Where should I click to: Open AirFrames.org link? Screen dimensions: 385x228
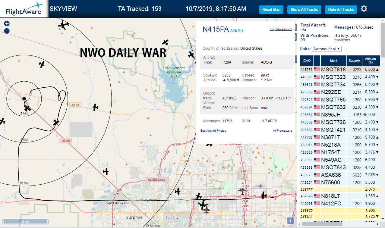pos(282,130)
